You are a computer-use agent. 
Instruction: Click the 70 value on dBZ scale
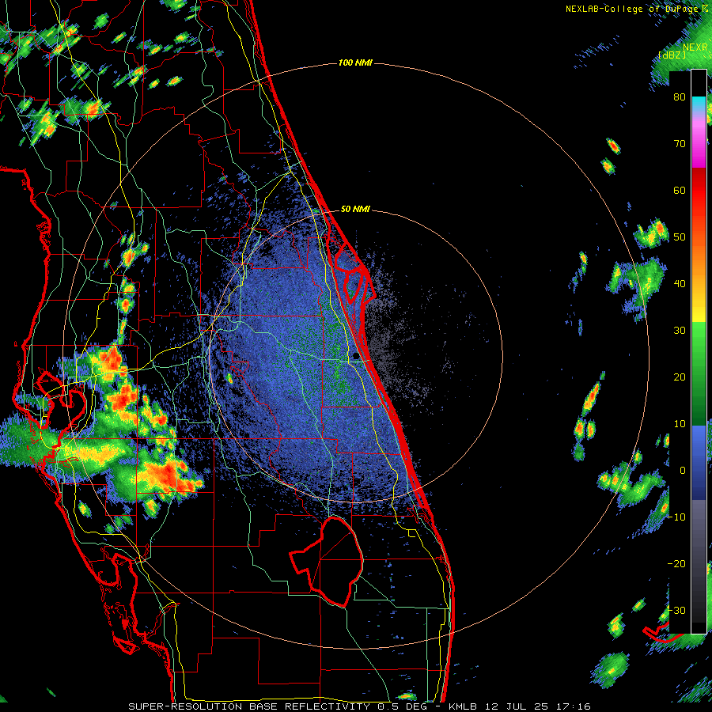680,144
